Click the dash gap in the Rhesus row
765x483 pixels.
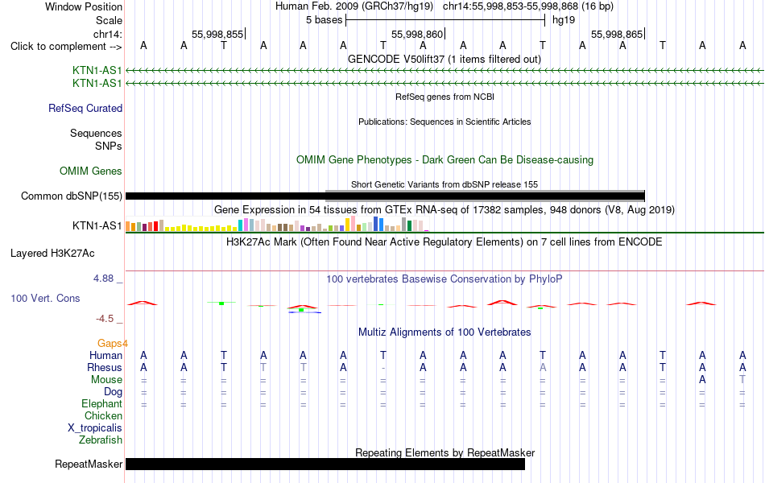tap(383, 368)
